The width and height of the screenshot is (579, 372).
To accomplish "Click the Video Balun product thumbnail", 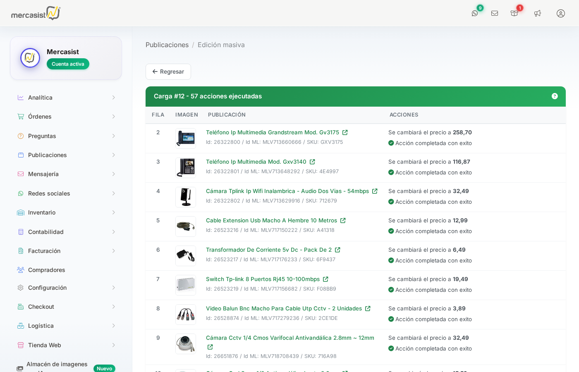I will click(x=186, y=315).
